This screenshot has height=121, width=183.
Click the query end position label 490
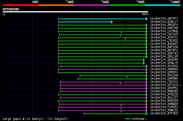[x=144, y=14]
